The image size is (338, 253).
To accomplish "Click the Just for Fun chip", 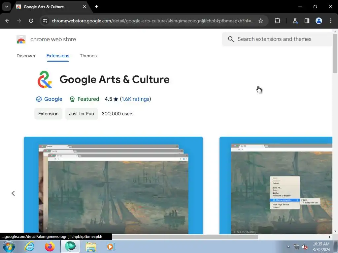I will click(x=82, y=114).
